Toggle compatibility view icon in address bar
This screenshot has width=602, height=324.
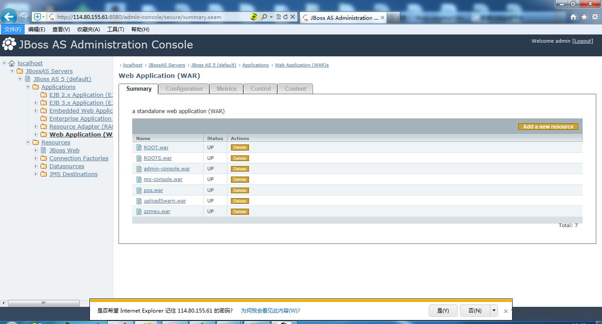click(x=279, y=17)
